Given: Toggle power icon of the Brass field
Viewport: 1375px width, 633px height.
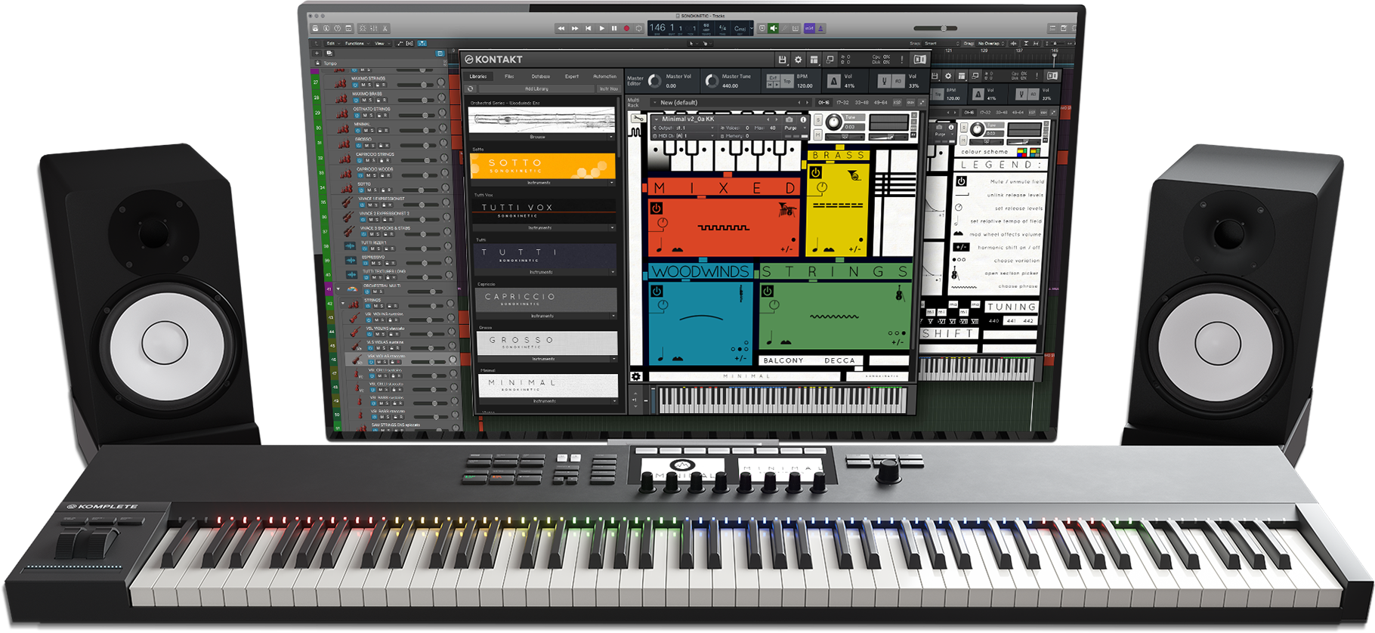Looking at the screenshot, I should coord(815,172).
